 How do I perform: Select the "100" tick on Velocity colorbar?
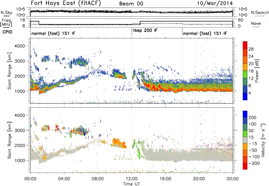253,124
